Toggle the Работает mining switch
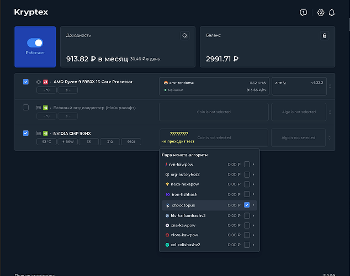The image size is (350, 276). 35,43
